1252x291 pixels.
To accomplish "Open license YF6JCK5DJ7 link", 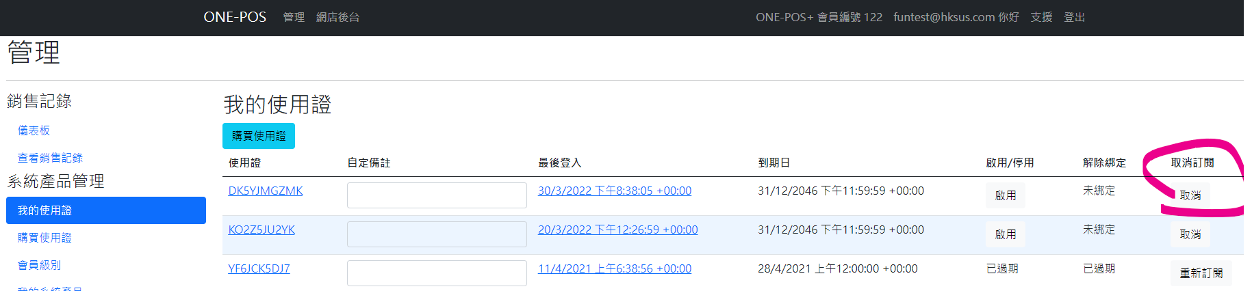I will coord(259,268).
